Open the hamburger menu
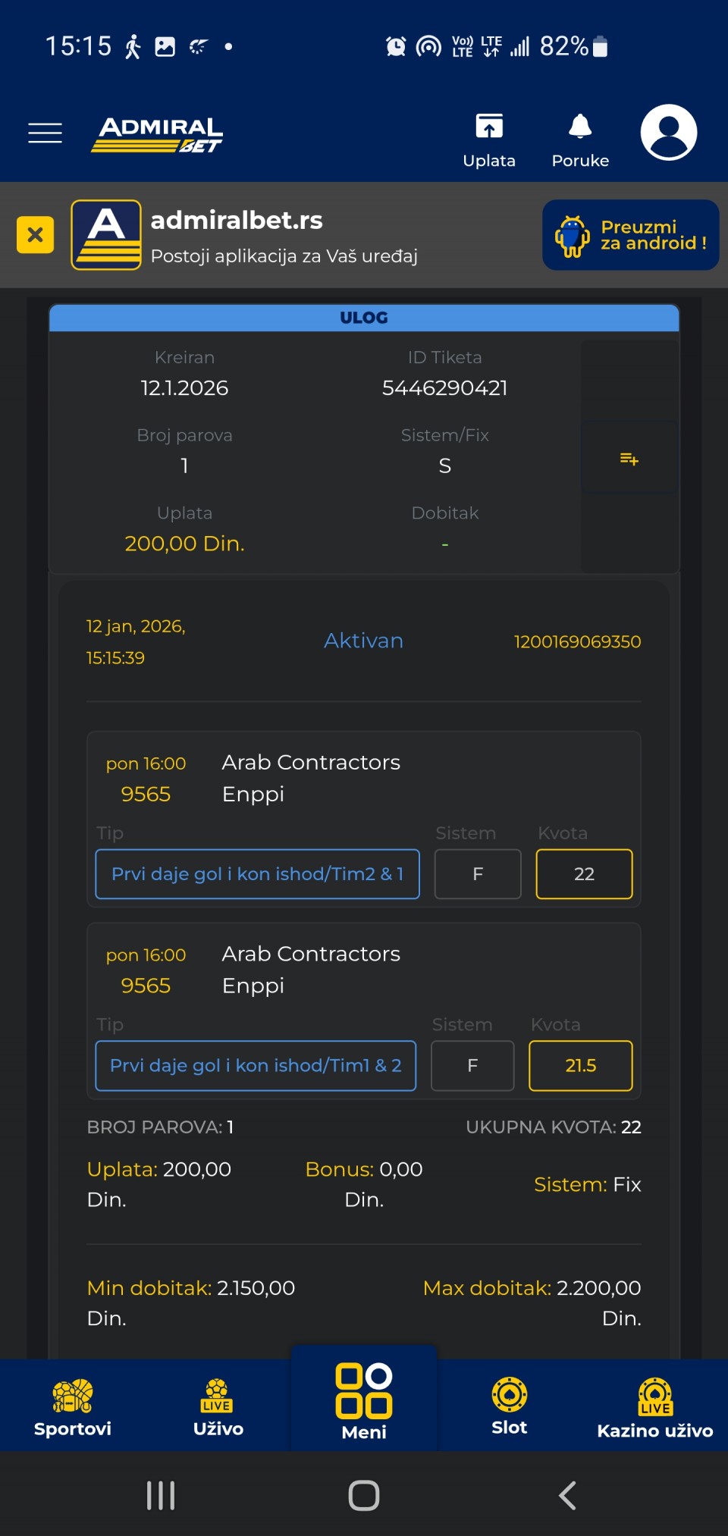This screenshot has height=1536, width=728. [x=45, y=133]
